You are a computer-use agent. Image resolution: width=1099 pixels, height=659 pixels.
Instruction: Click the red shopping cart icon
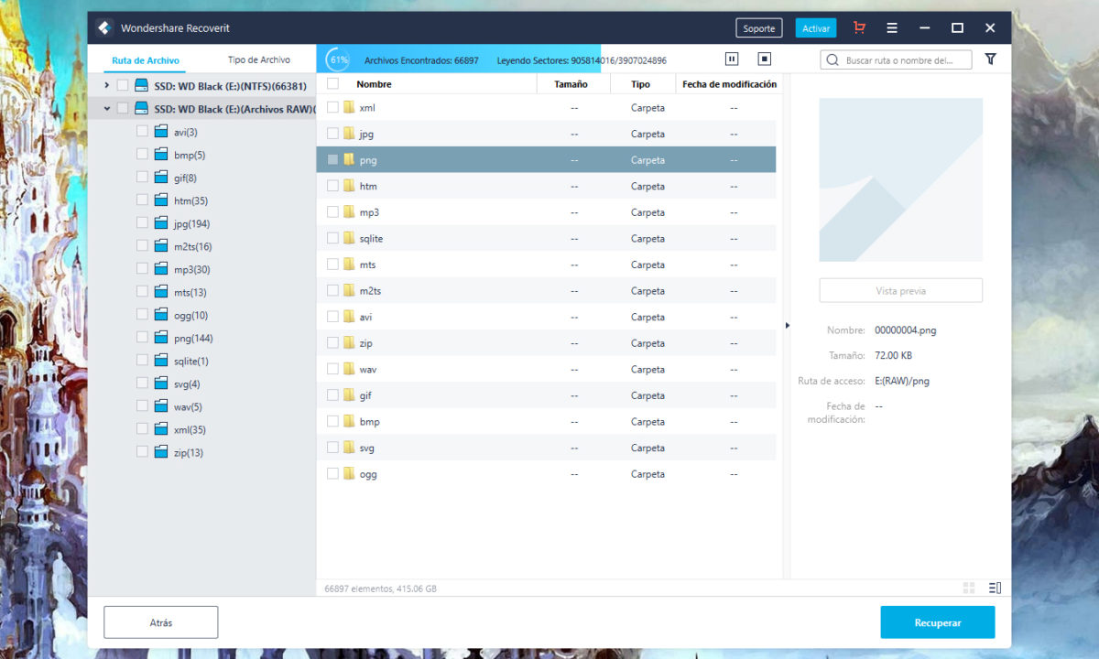coord(858,28)
